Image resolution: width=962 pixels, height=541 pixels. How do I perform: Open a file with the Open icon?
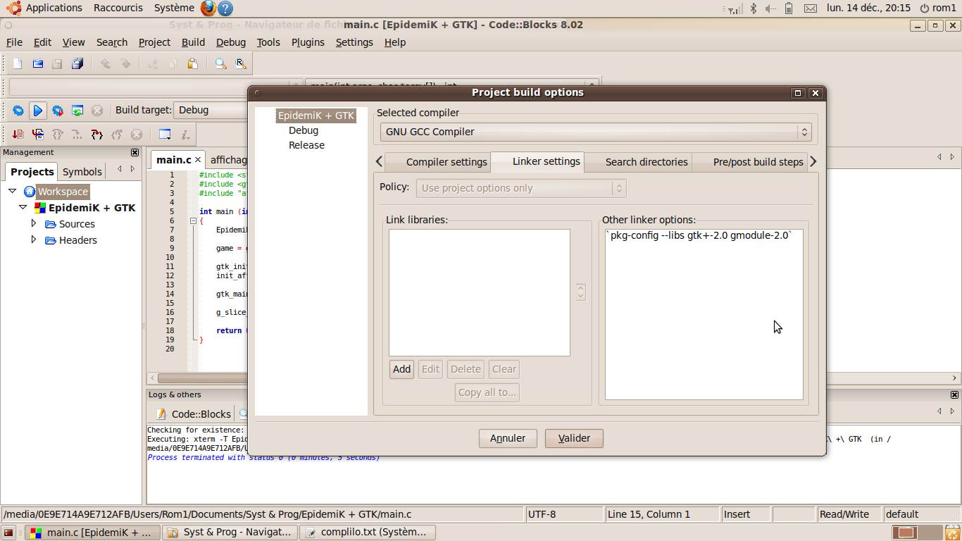pyautogui.click(x=38, y=63)
